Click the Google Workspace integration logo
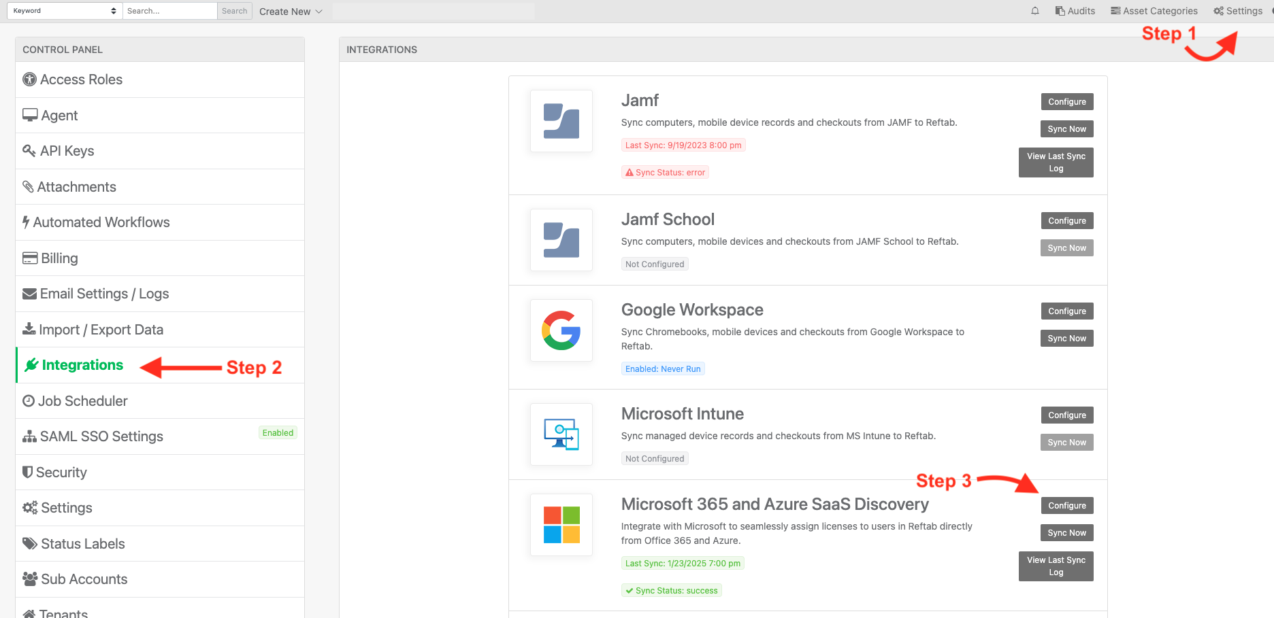1274x618 pixels. tap(561, 330)
